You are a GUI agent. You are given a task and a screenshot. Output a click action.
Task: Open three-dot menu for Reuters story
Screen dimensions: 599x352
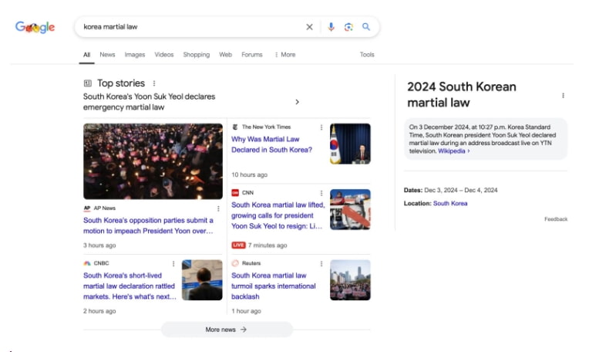click(x=321, y=263)
